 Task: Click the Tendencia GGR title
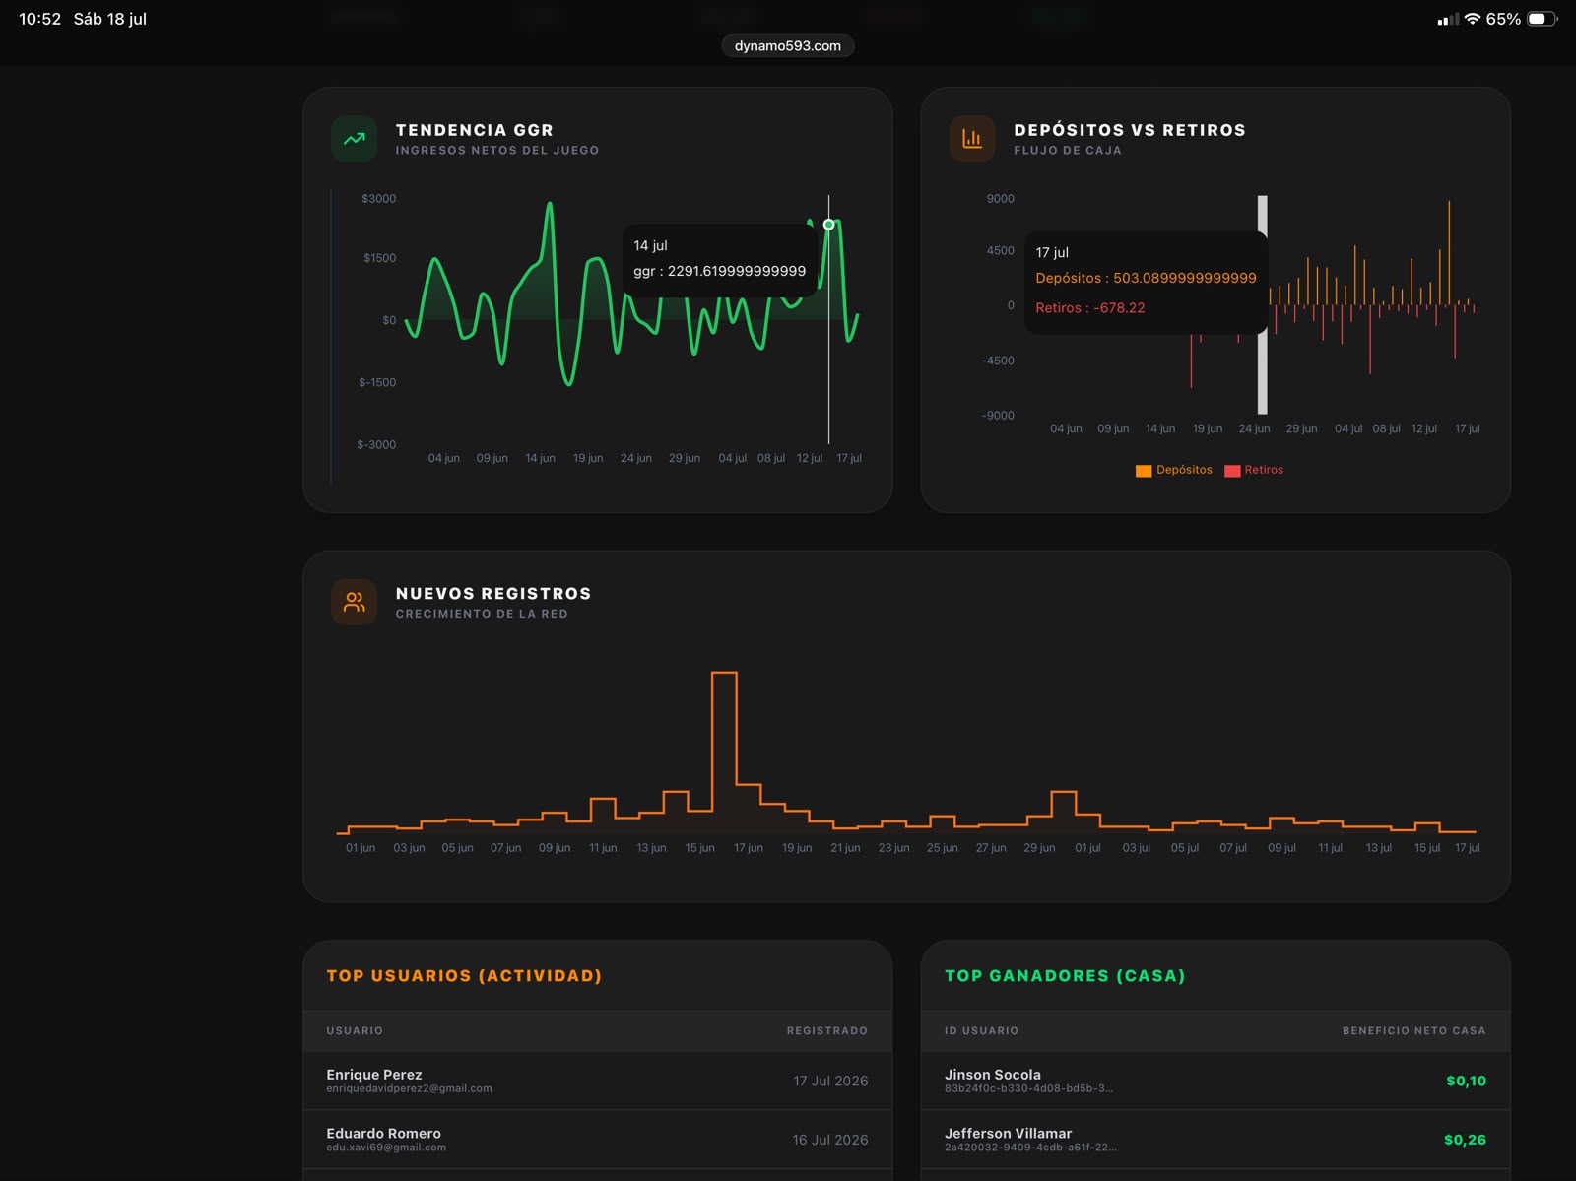click(475, 130)
